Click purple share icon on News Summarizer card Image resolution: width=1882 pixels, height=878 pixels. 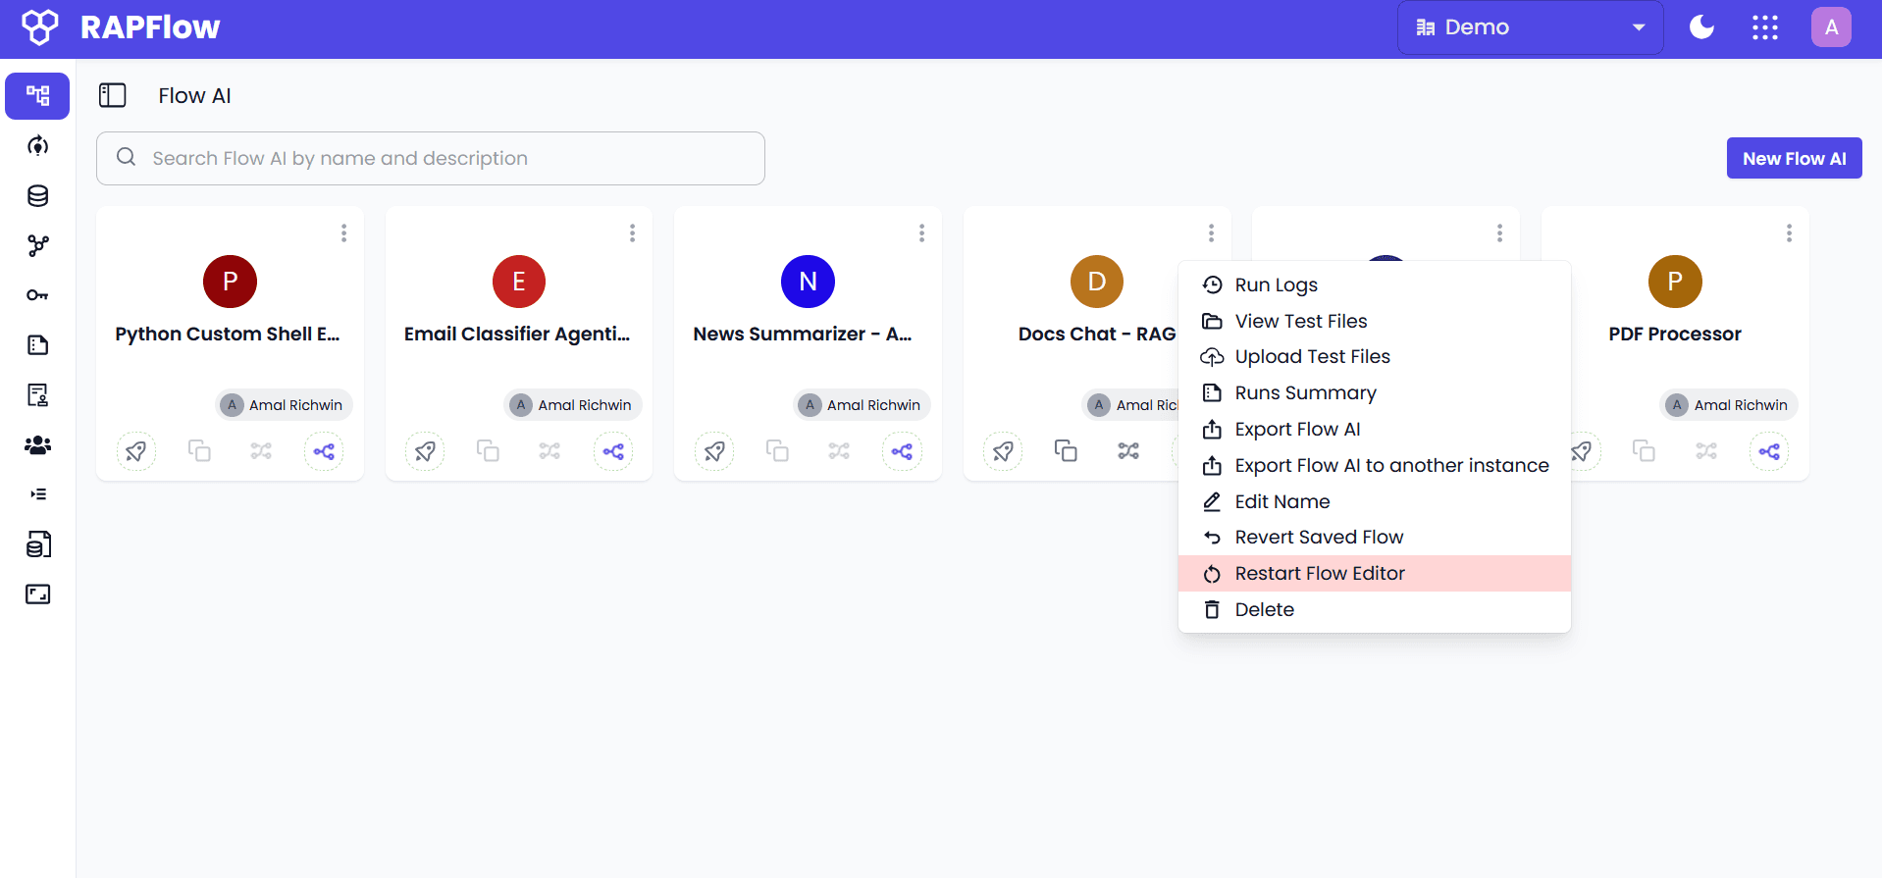pyautogui.click(x=902, y=451)
